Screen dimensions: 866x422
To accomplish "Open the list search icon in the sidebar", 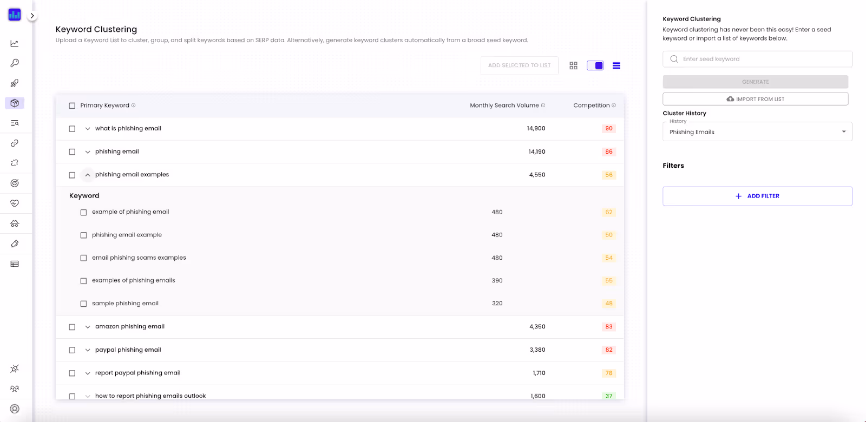I will point(15,123).
